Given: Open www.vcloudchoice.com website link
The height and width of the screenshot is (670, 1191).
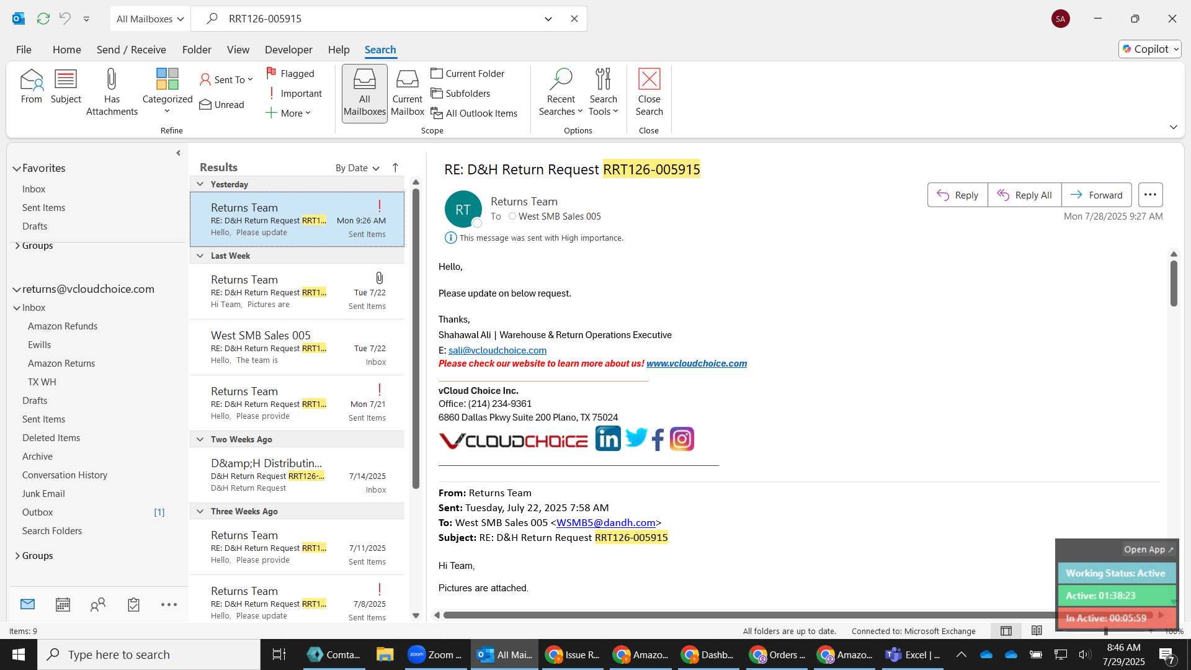Looking at the screenshot, I should (x=697, y=364).
